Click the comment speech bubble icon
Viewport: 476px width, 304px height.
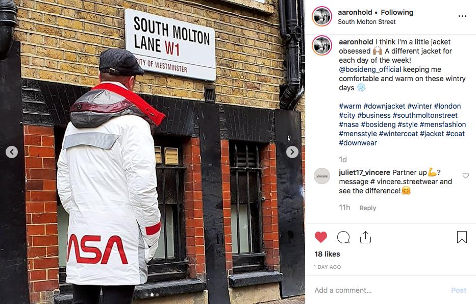click(343, 237)
